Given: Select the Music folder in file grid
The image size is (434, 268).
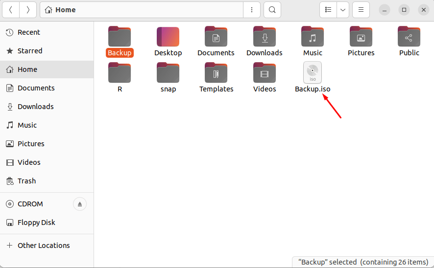Looking at the screenshot, I should point(313,37).
